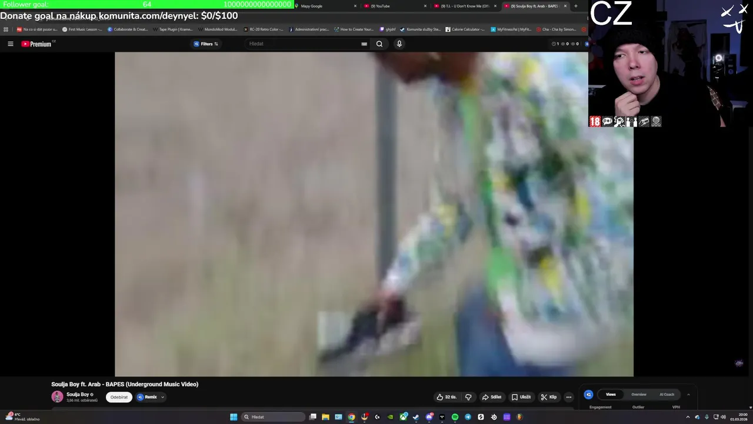Image resolution: width=753 pixels, height=424 pixels.
Task: Open the MondoMod Modul bookmark
Action: 218,29
